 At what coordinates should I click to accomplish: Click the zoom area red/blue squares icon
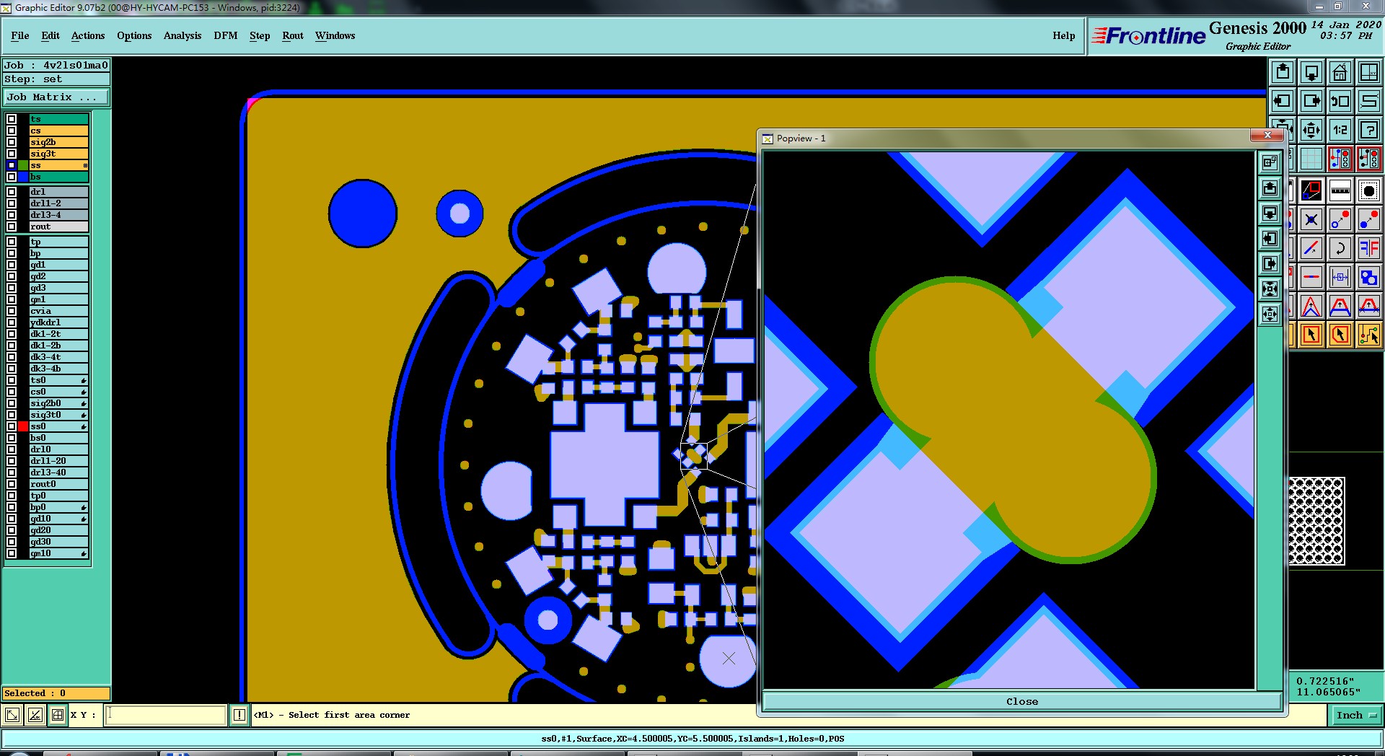point(1311,191)
